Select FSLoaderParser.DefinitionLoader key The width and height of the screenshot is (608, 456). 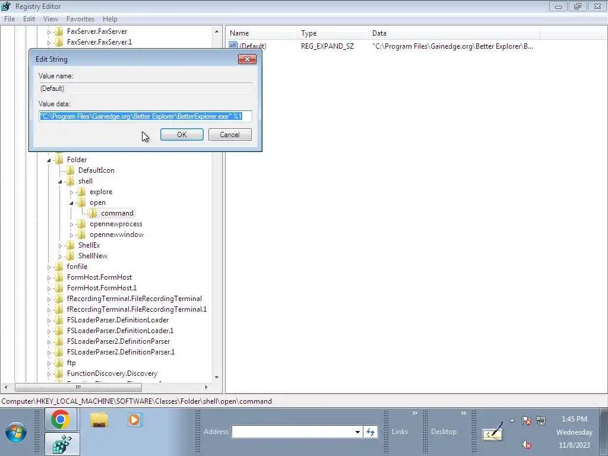[118, 320]
